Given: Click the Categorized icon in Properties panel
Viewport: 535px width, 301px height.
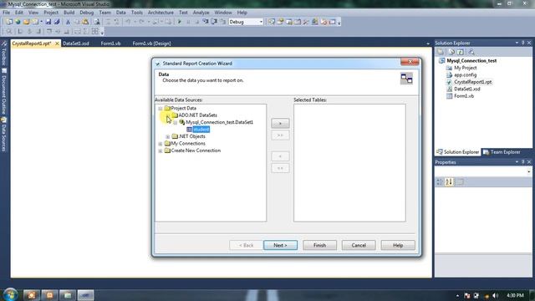Looking at the screenshot, I should 440,182.
